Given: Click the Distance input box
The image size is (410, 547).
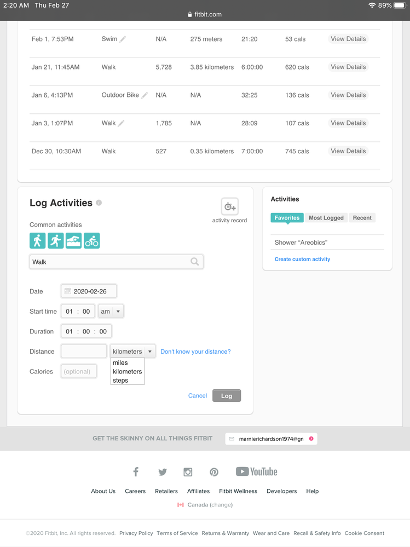Looking at the screenshot, I should tap(84, 352).
